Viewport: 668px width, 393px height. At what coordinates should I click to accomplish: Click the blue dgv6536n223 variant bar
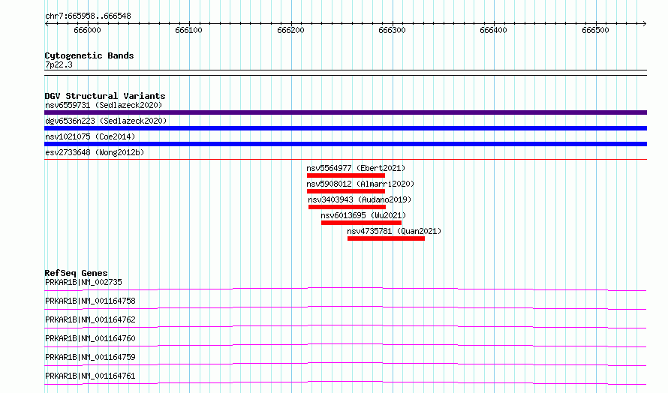(345, 128)
